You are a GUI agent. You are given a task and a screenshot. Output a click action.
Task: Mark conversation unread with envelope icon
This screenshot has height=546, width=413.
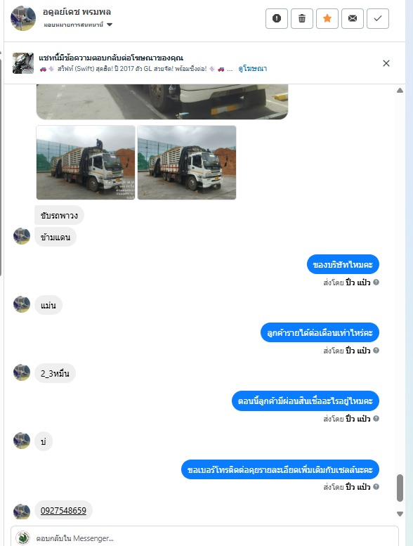point(353,18)
